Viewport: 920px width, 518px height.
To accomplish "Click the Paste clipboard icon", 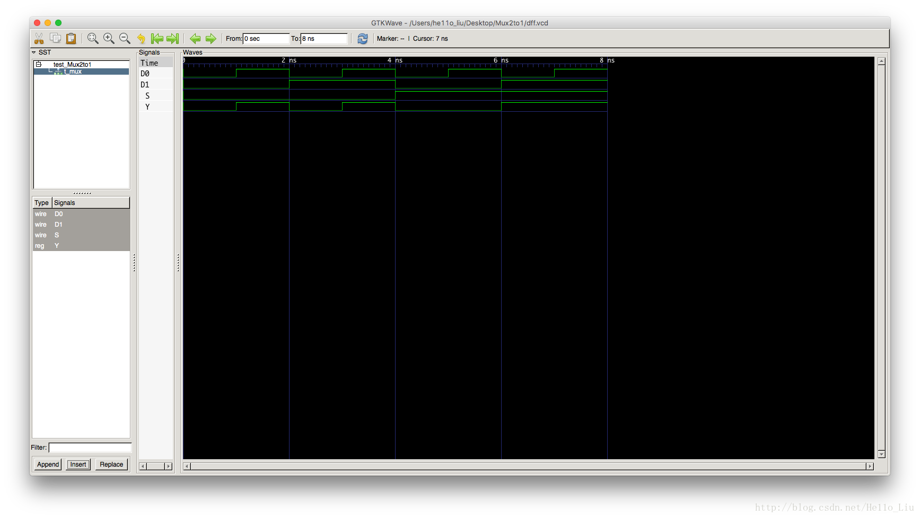I will [71, 39].
